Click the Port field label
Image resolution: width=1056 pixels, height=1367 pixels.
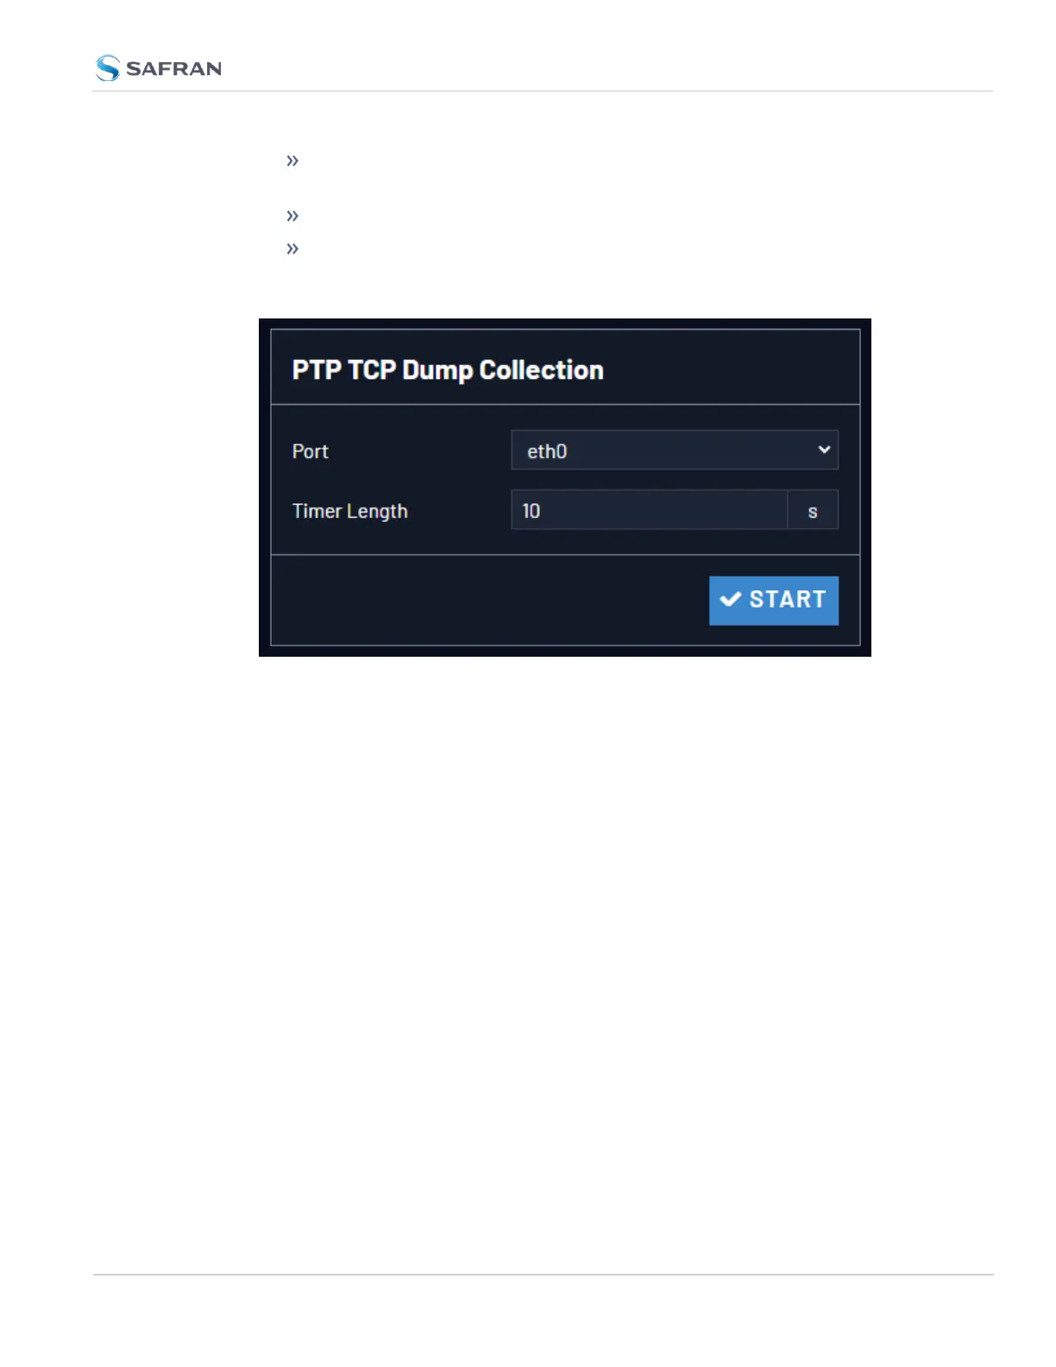tap(311, 451)
